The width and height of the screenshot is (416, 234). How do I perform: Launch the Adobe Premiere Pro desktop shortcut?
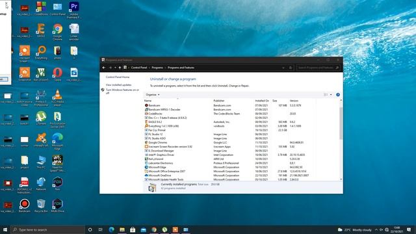(x=73, y=10)
